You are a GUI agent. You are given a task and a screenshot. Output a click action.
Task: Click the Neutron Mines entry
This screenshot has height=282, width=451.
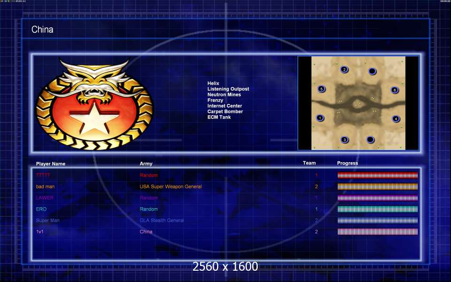224,94
